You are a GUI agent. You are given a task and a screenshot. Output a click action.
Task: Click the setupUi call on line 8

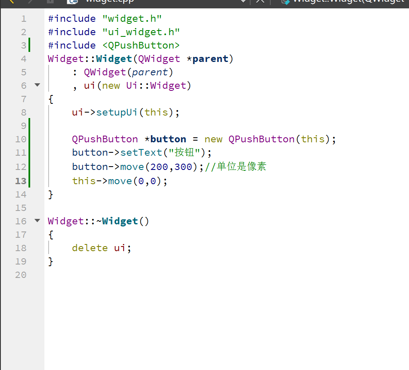[116, 112]
